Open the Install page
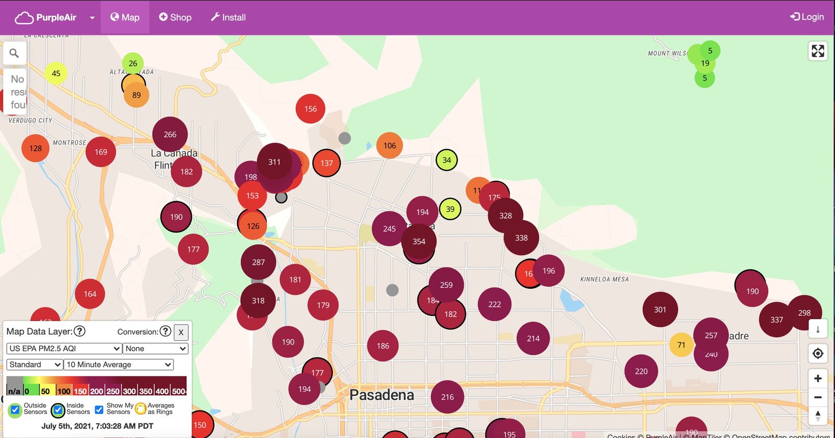Screen dimensions: 835x438 [x=228, y=17]
